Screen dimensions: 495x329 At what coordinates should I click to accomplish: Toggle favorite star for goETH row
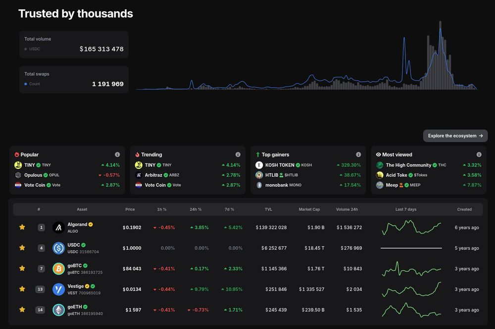click(x=22, y=310)
